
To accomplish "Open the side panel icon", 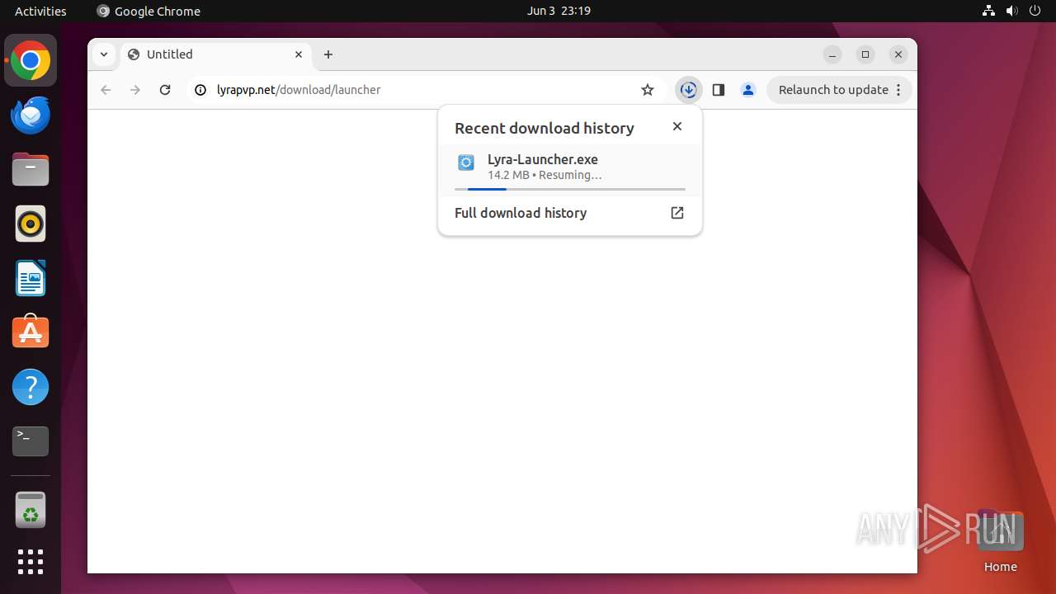I will click(719, 90).
